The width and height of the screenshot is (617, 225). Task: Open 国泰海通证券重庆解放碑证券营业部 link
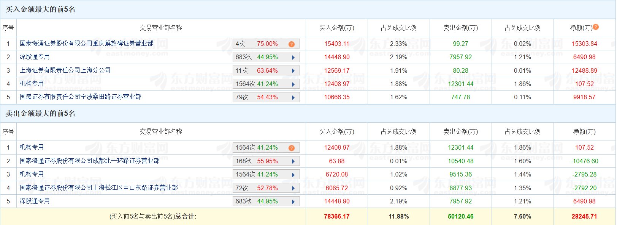tap(87, 44)
